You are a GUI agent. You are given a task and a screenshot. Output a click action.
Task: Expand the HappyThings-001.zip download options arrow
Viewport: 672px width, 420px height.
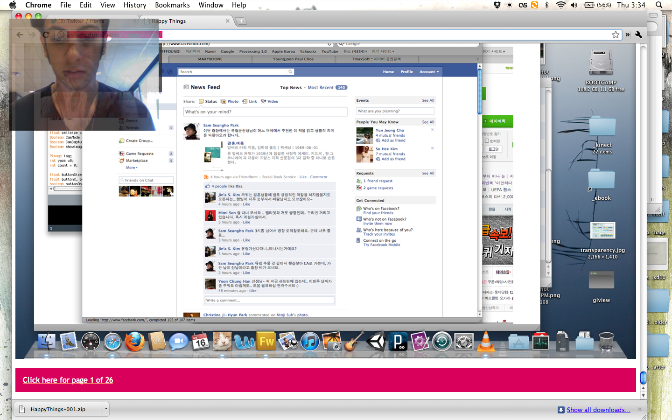click(x=106, y=409)
